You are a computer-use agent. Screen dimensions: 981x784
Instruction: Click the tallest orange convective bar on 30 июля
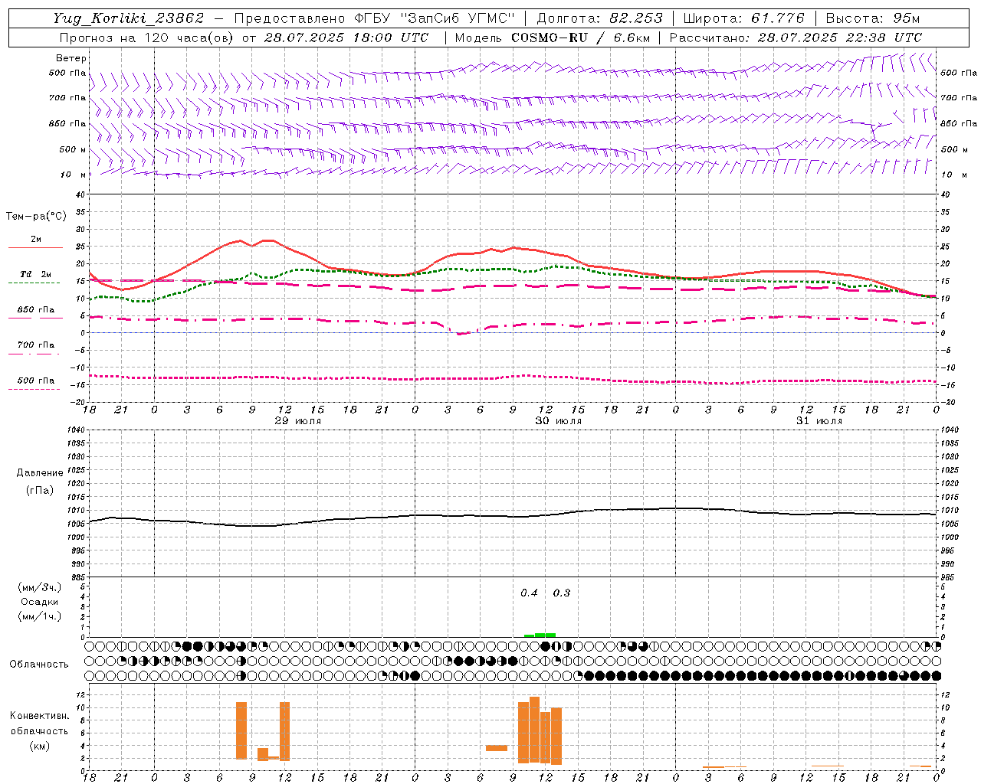534,730
